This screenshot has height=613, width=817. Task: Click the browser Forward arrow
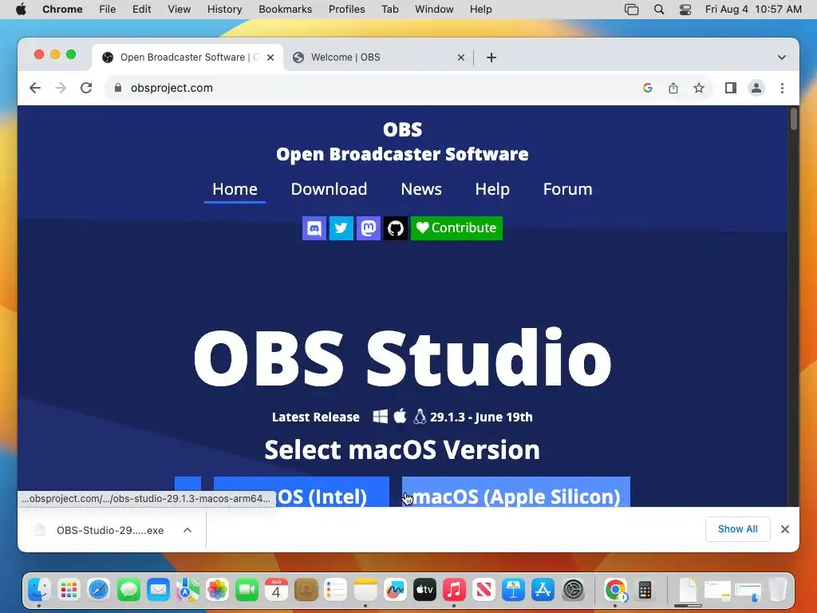coord(61,88)
